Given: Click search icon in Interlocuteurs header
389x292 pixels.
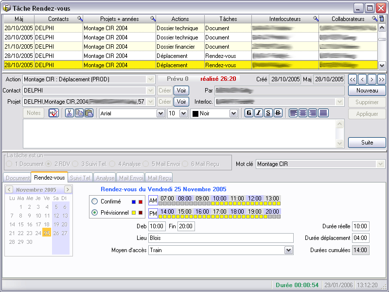Looking at the screenshot, I should (316, 18).
